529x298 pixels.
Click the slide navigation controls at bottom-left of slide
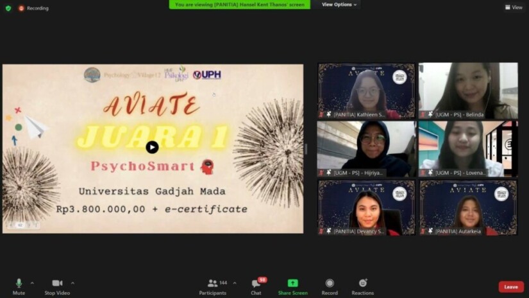click(23, 225)
